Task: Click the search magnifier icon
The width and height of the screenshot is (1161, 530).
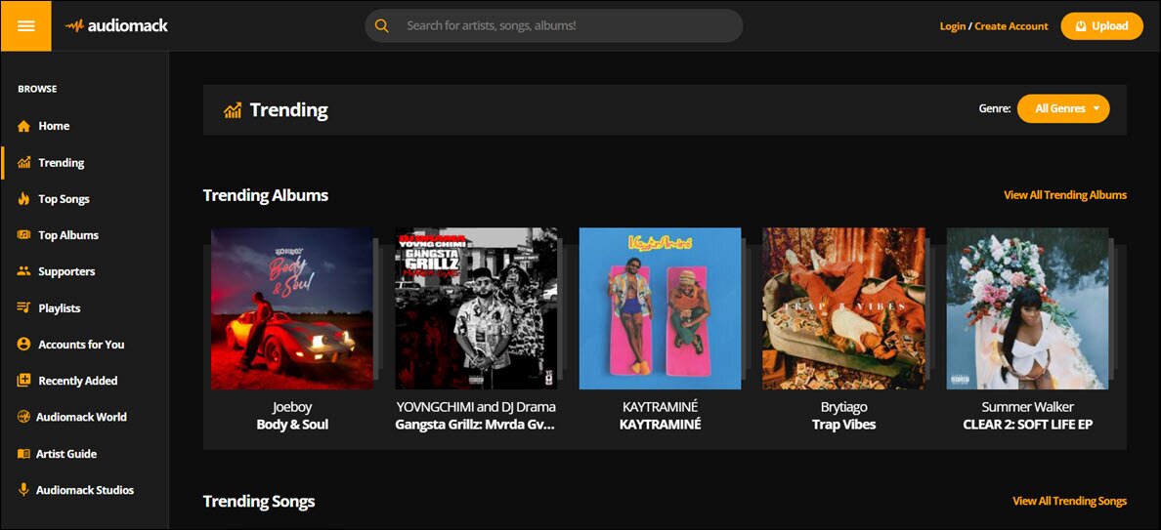Action: click(x=382, y=26)
